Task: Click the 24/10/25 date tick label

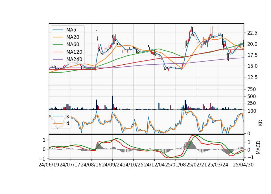Action: (133, 165)
